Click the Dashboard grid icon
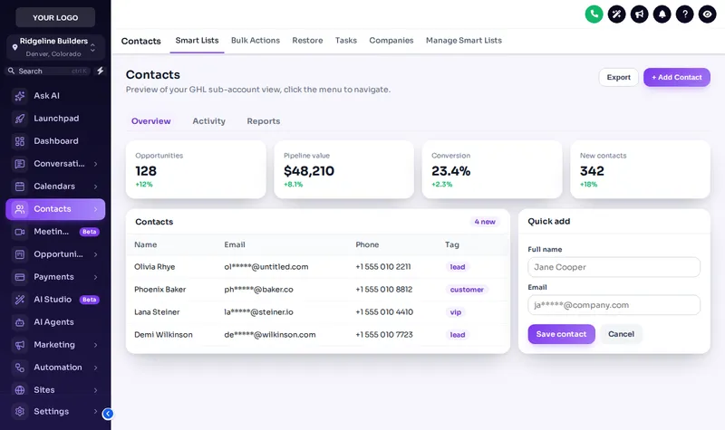Image resolution: width=725 pixels, height=430 pixels. [20, 141]
